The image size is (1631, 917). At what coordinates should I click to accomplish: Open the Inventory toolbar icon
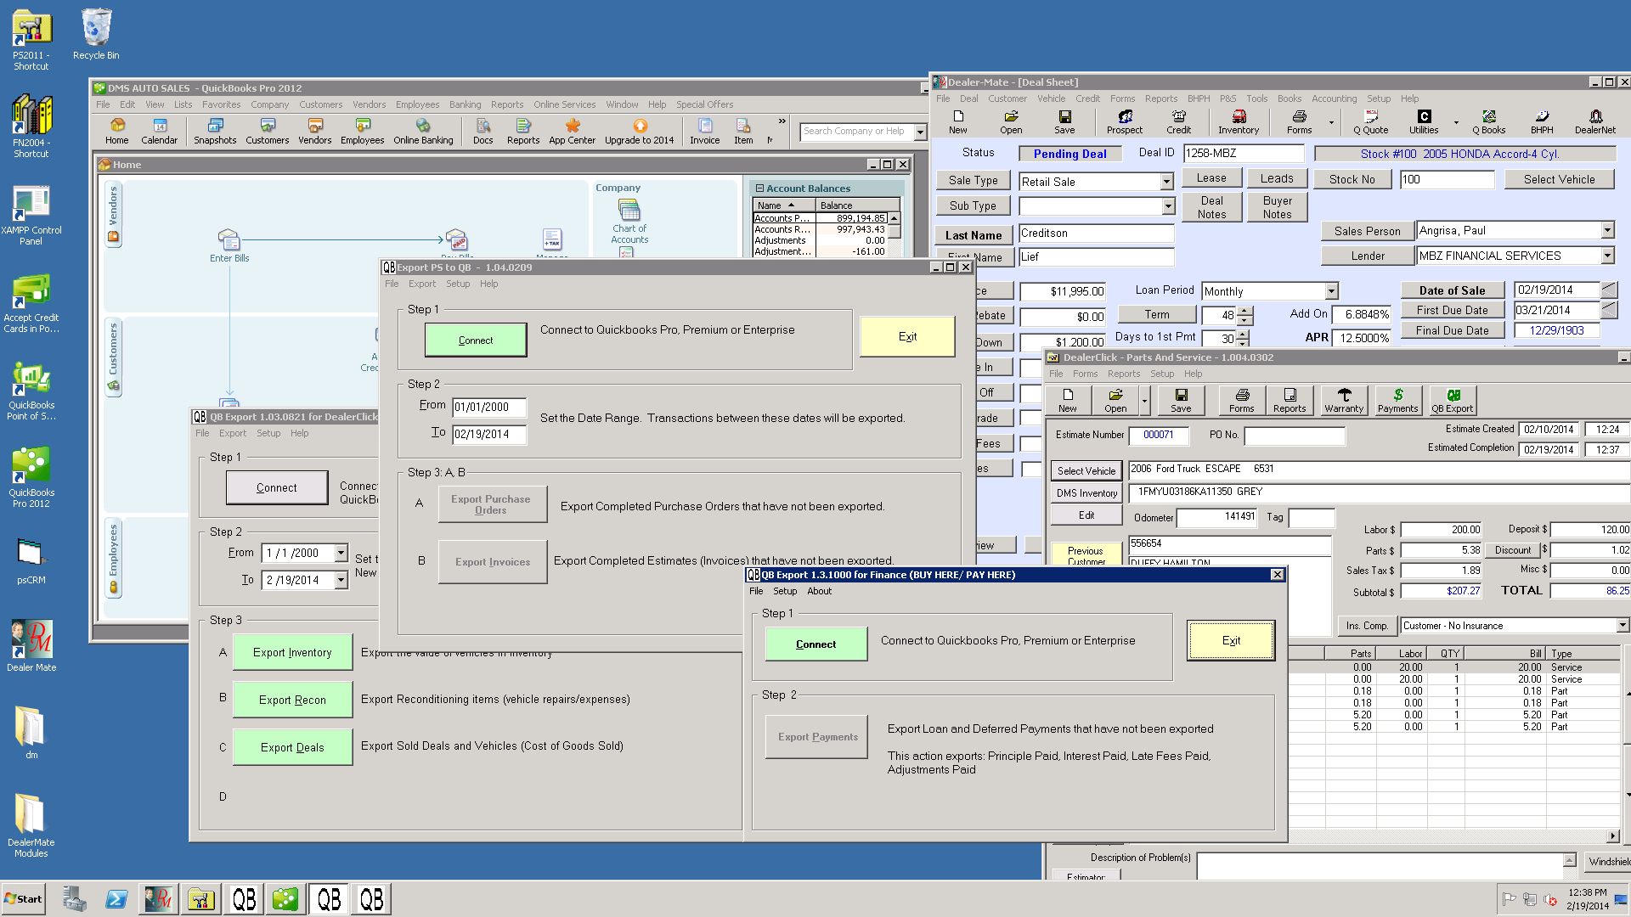[x=1238, y=121]
